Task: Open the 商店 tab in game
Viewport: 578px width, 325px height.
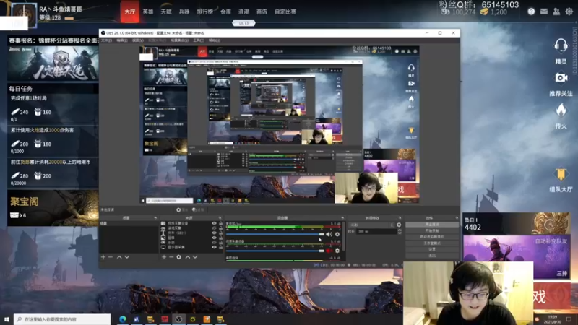Action: coord(262,12)
